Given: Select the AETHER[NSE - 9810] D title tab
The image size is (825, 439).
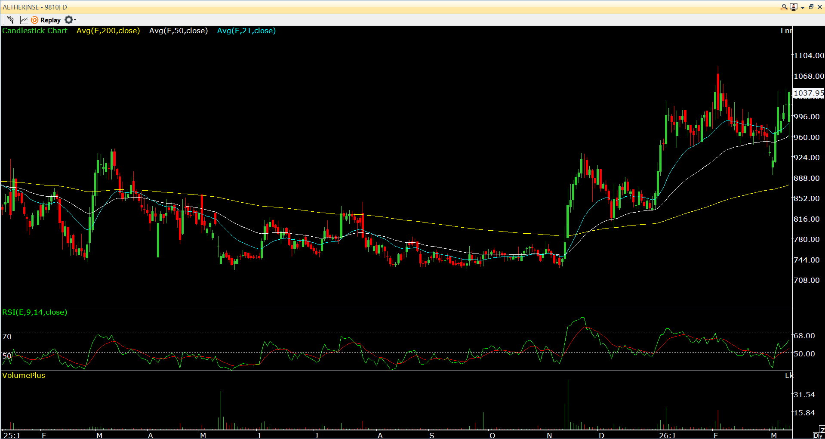Looking at the screenshot, I should pos(35,7).
